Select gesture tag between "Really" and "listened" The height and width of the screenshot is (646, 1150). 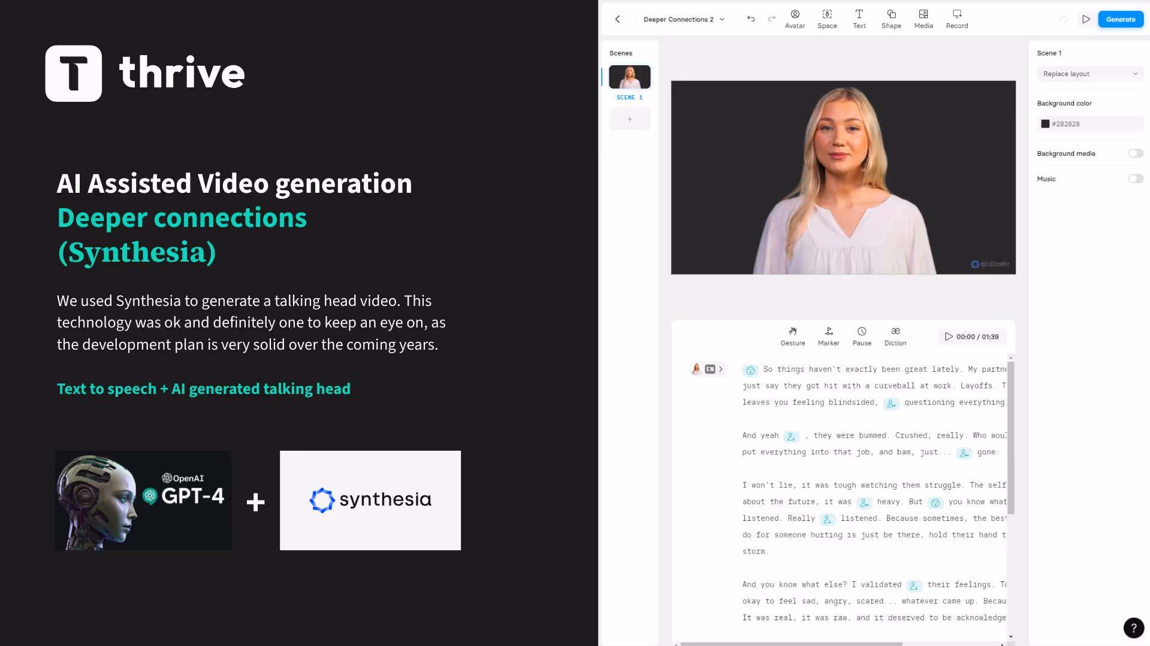828,519
